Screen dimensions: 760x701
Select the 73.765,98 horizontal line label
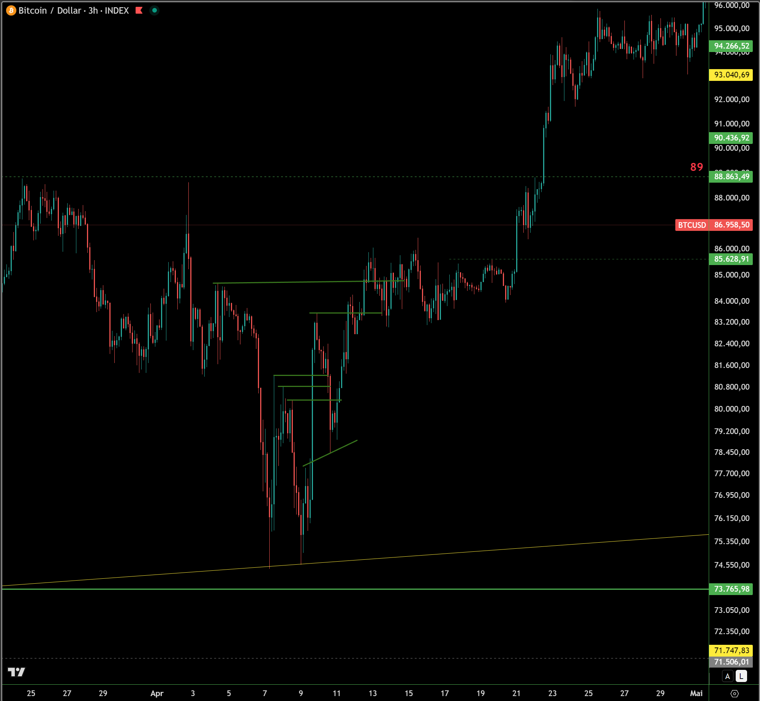pyautogui.click(x=731, y=589)
